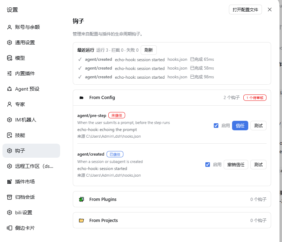Open Agent 预设 settings page
The height and width of the screenshot is (242, 282).
31,89
